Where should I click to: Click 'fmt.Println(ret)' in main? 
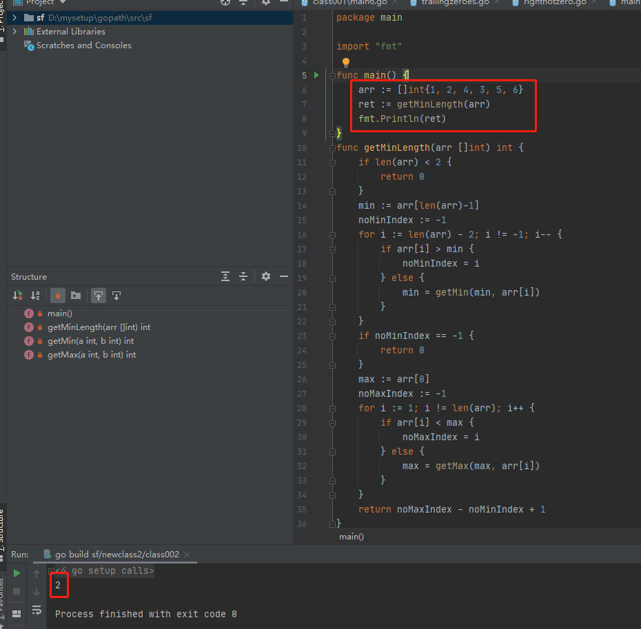pyautogui.click(x=402, y=119)
